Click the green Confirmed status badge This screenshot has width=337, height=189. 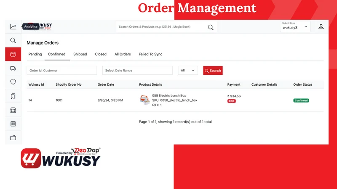click(x=301, y=100)
